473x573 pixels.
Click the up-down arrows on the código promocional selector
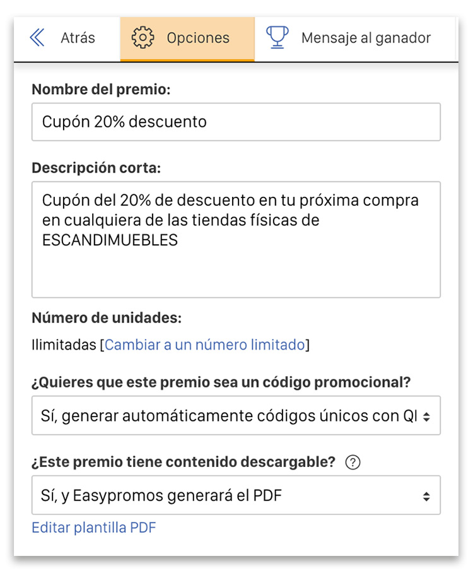(428, 415)
